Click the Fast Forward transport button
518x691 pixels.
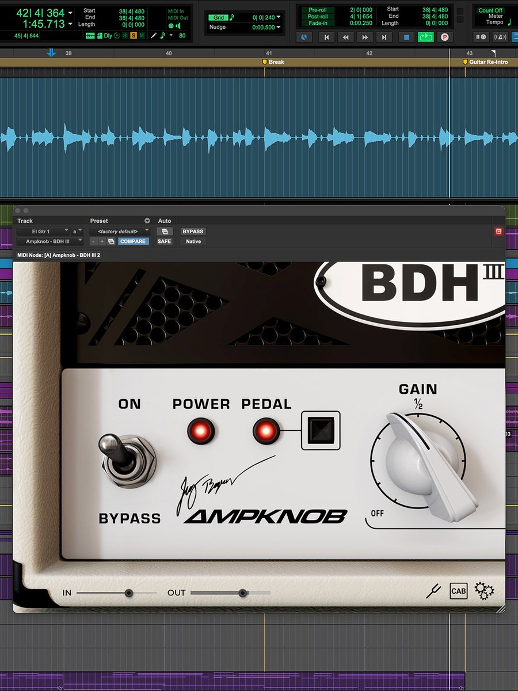pos(365,37)
